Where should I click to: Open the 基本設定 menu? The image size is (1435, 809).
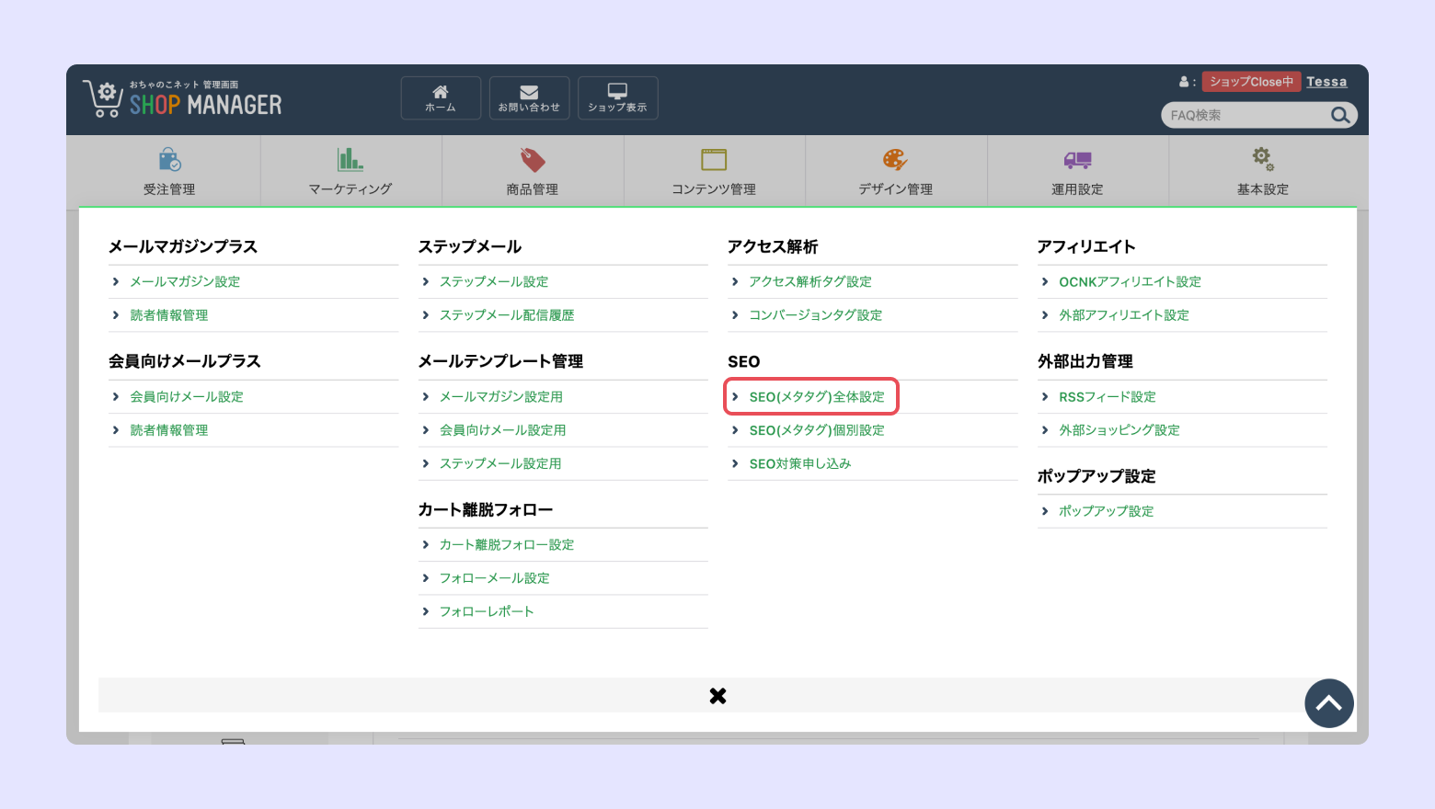click(x=1263, y=172)
